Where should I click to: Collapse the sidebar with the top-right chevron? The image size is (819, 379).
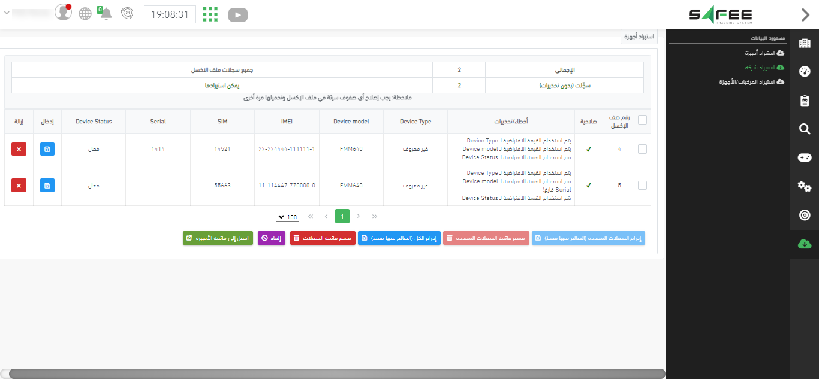click(x=805, y=15)
